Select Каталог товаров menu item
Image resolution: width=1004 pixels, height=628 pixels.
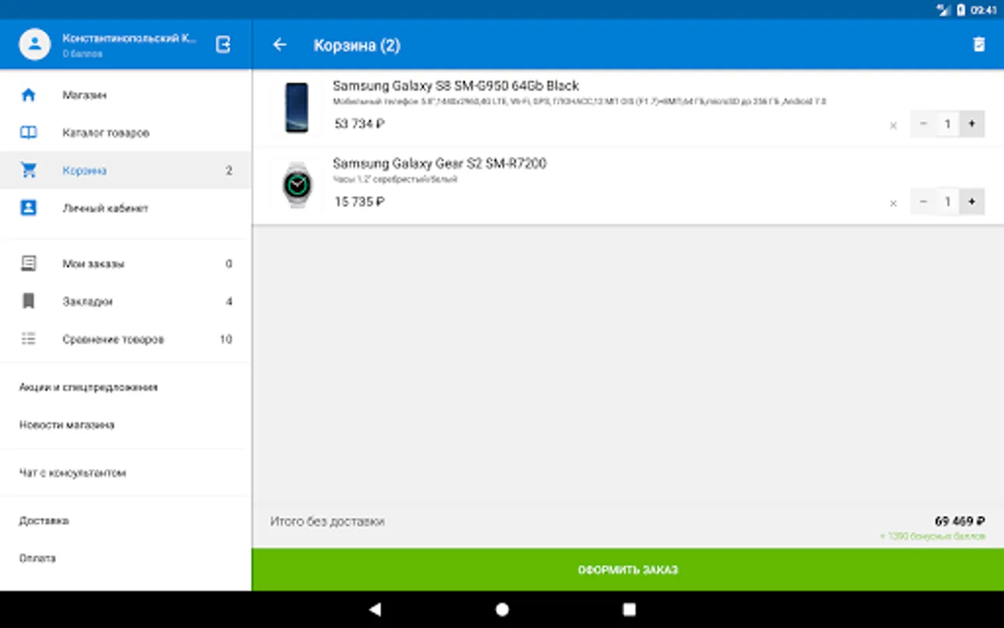pos(106,133)
